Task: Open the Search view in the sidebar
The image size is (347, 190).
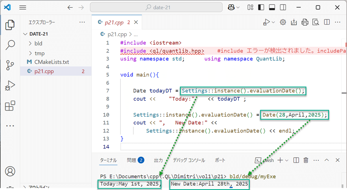Action: pyautogui.click(x=10, y=45)
